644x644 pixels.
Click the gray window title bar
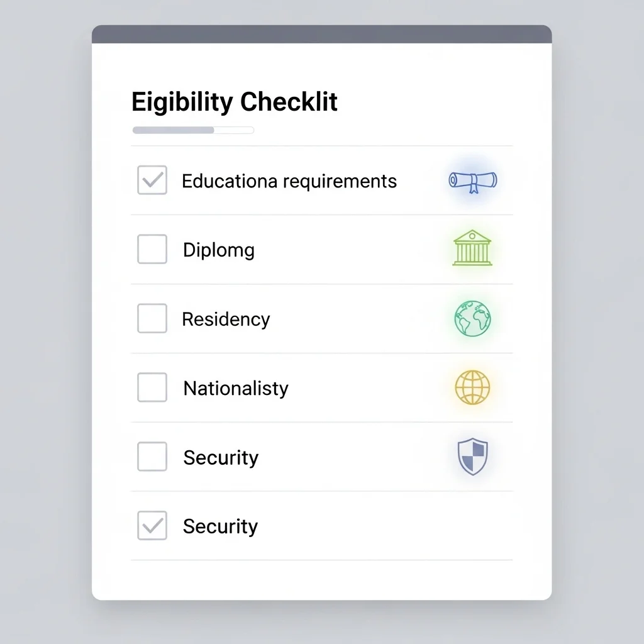click(321, 34)
